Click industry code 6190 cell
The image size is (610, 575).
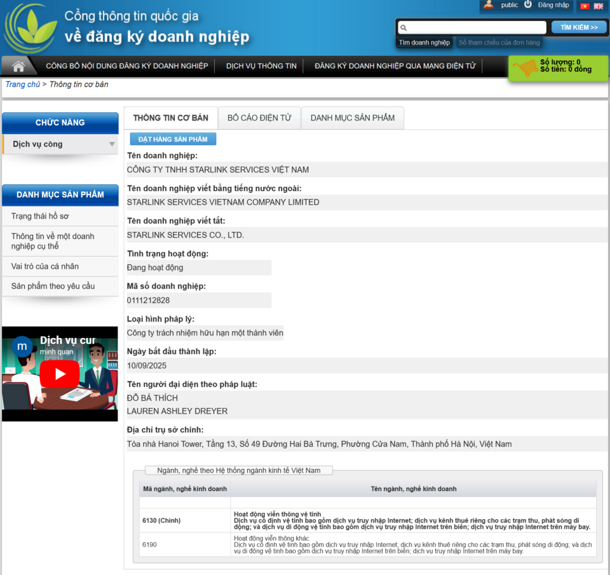[185, 545]
